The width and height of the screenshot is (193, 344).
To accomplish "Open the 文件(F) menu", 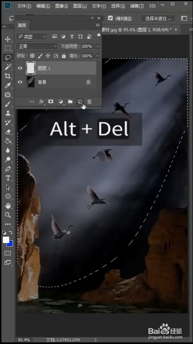I will click(x=24, y=6).
